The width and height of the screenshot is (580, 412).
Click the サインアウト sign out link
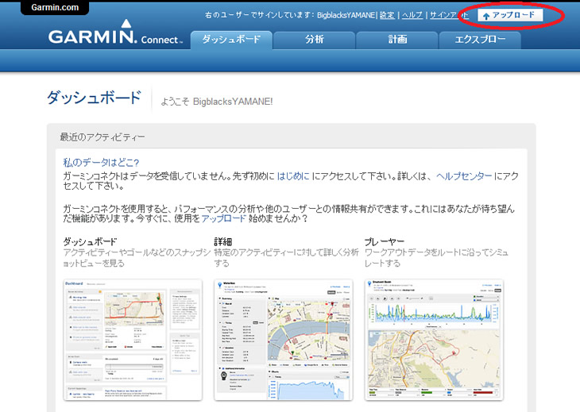coord(449,15)
